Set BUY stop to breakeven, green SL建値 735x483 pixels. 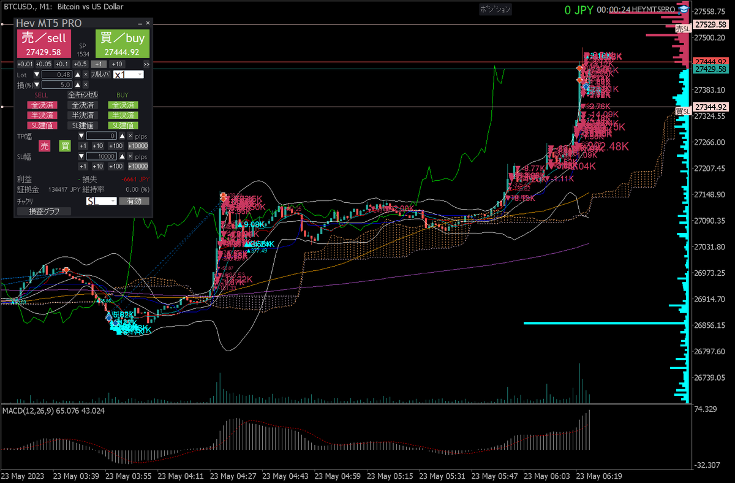point(123,125)
